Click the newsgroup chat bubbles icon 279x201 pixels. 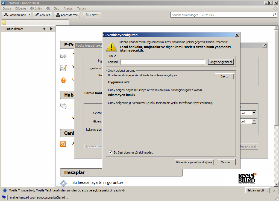click(63, 106)
